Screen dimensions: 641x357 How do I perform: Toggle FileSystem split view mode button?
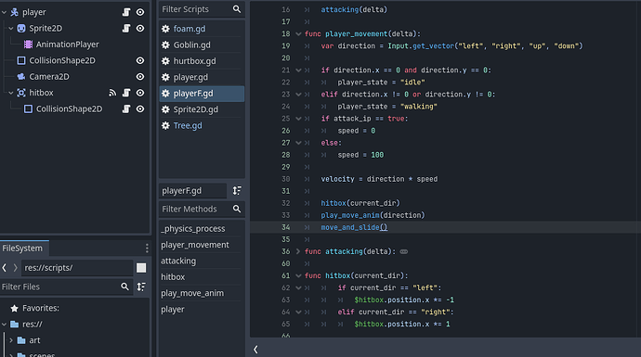[x=141, y=268]
